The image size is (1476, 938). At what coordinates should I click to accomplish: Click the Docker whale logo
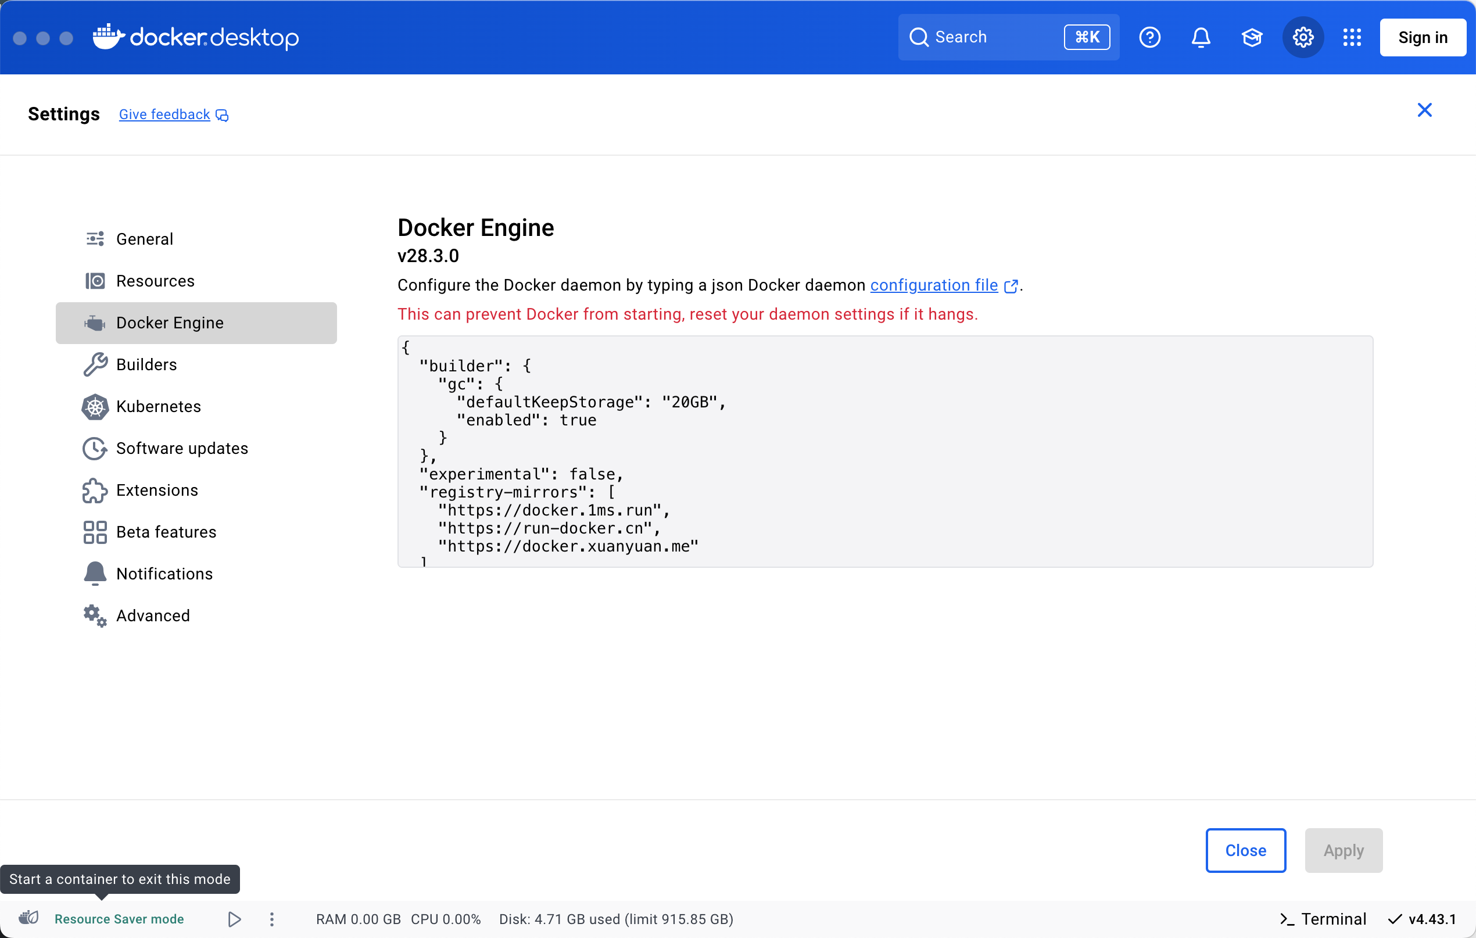click(x=109, y=37)
